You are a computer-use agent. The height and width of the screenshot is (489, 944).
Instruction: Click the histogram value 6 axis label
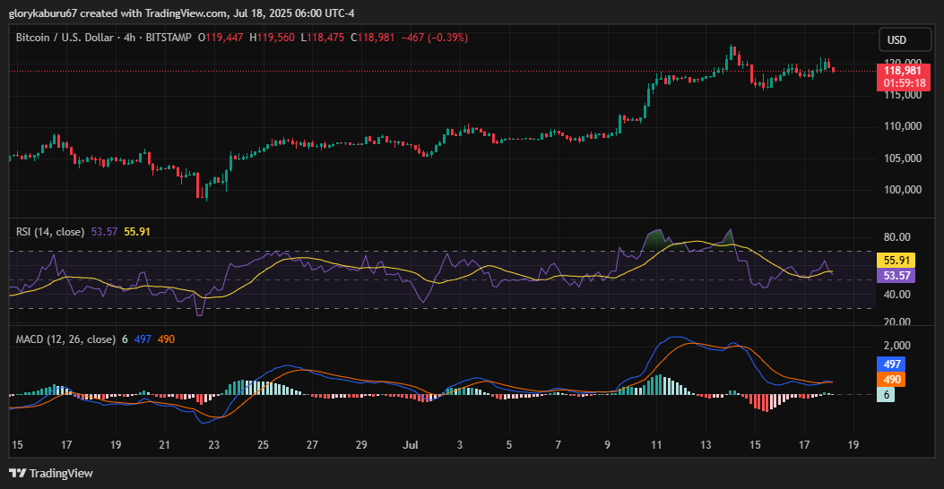click(887, 395)
